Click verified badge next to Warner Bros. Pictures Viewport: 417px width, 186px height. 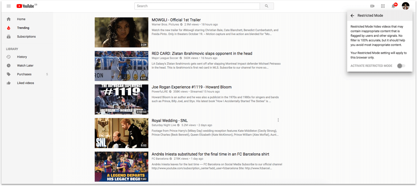[182, 25]
